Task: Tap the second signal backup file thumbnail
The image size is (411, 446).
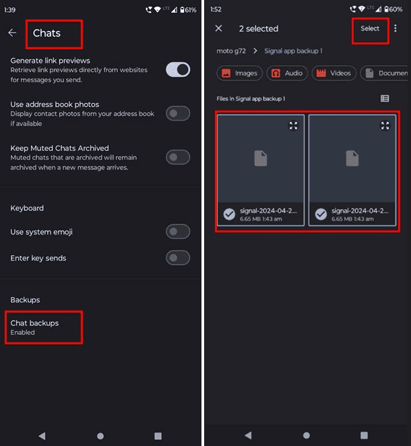Action: click(x=352, y=158)
